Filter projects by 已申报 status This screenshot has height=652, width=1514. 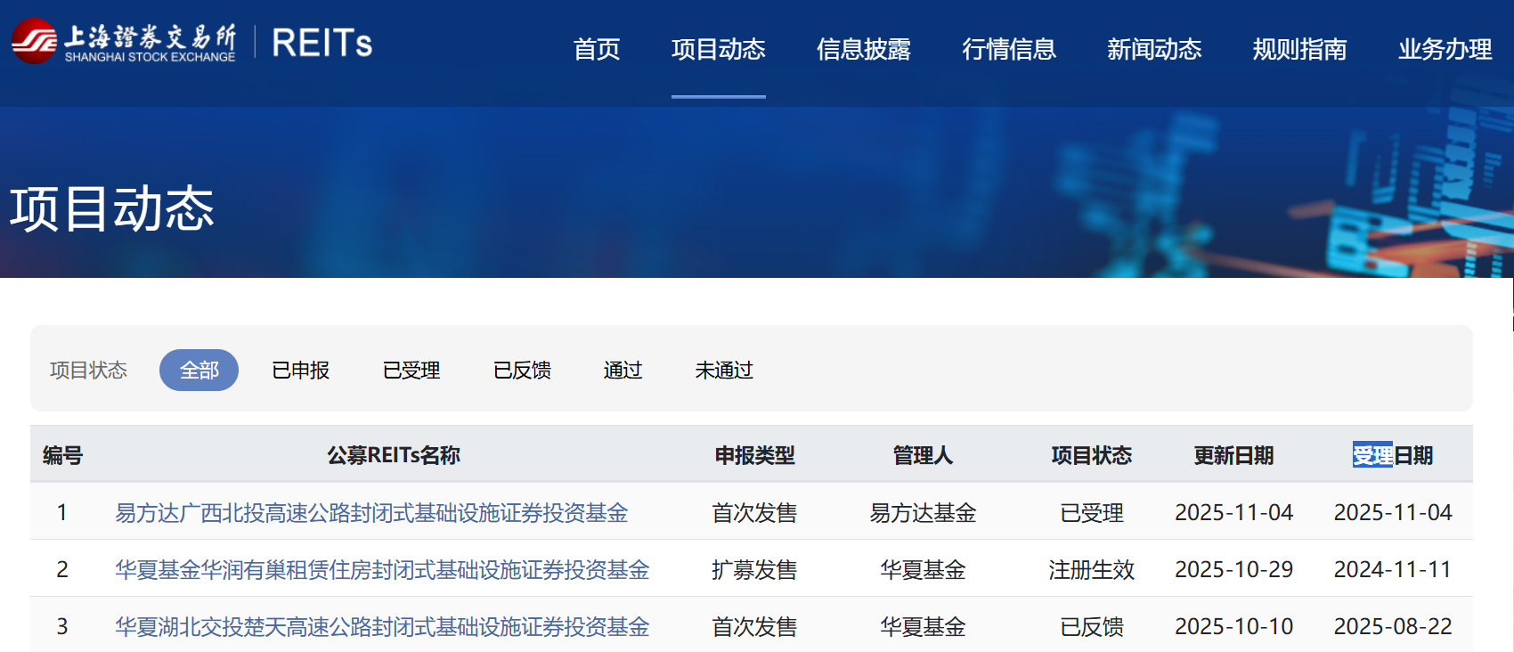coord(301,370)
